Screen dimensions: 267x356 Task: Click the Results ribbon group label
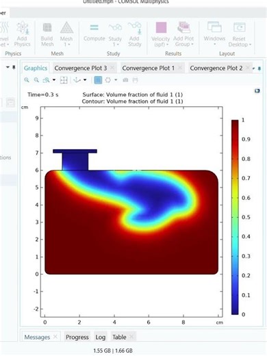coord(173,53)
